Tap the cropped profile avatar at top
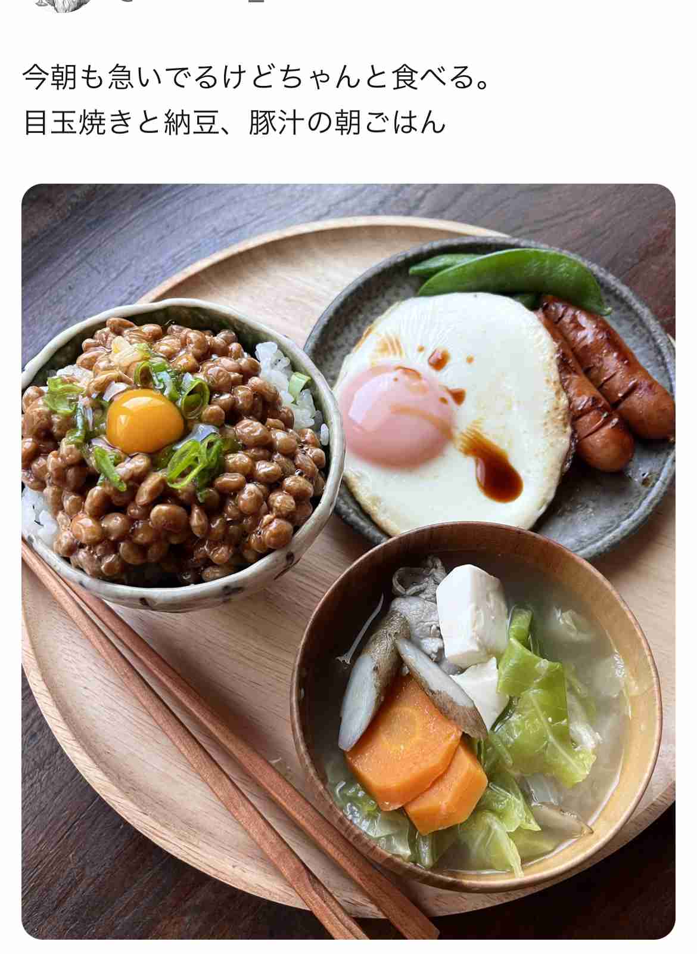Screen dimensions: 697x954 (x=63, y=5)
